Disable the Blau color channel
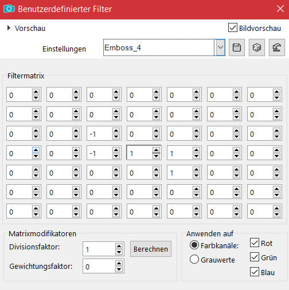 tap(255, 272)
